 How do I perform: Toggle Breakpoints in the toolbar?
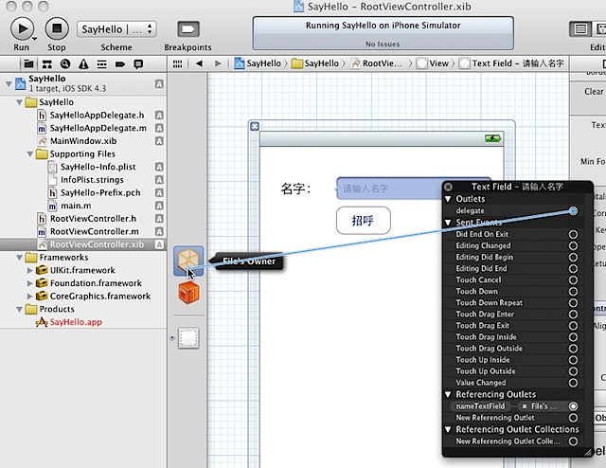point(187,29)
